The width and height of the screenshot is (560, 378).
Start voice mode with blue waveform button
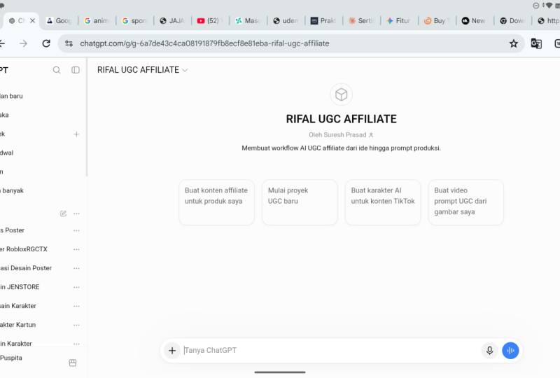coord(510,351)
